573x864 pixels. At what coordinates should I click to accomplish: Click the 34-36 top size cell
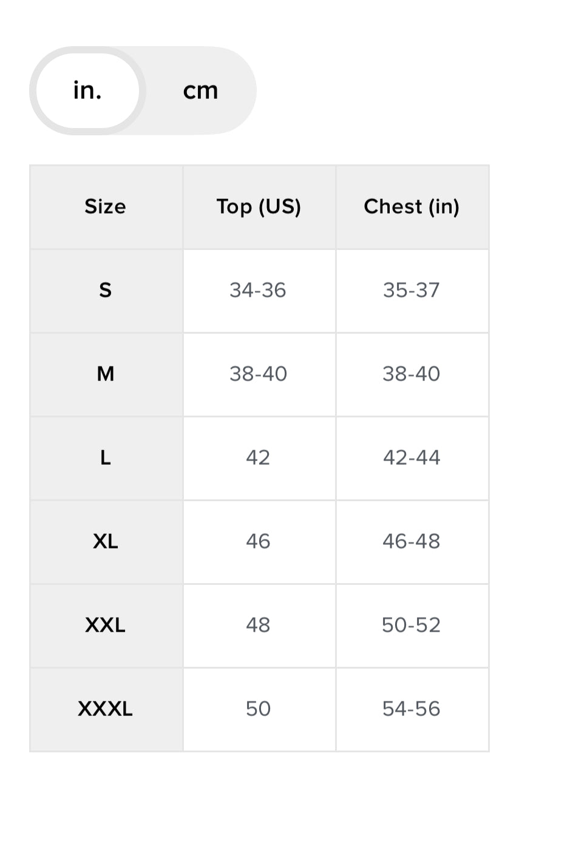258,291
